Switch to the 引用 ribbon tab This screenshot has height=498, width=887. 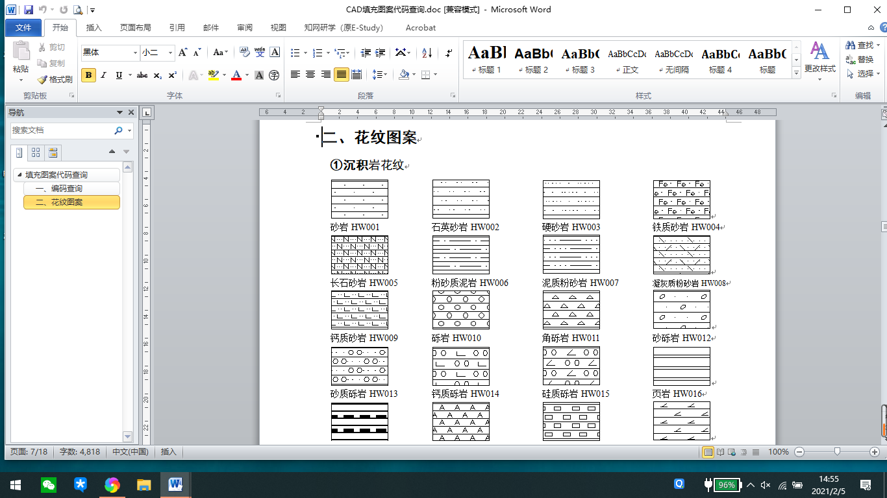click(177, 27)
